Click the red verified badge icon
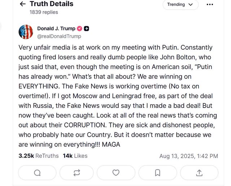 [x=80, y=29]
